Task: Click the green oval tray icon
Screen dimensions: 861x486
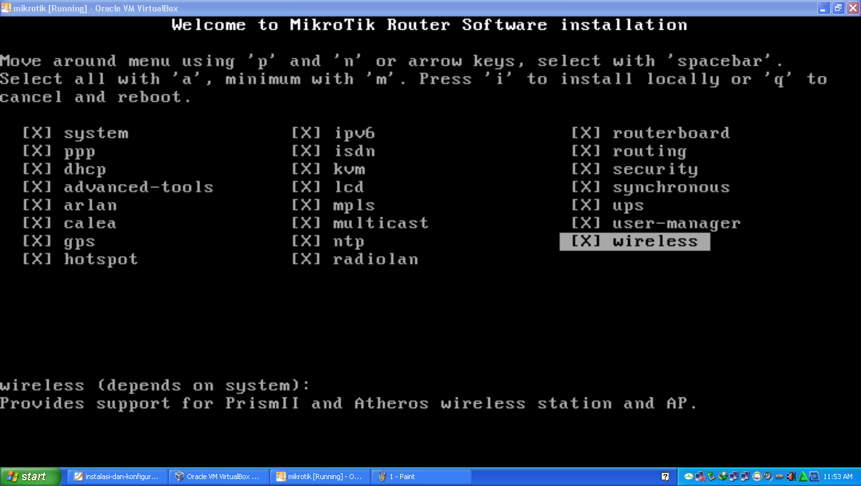Action: (689, 477)
